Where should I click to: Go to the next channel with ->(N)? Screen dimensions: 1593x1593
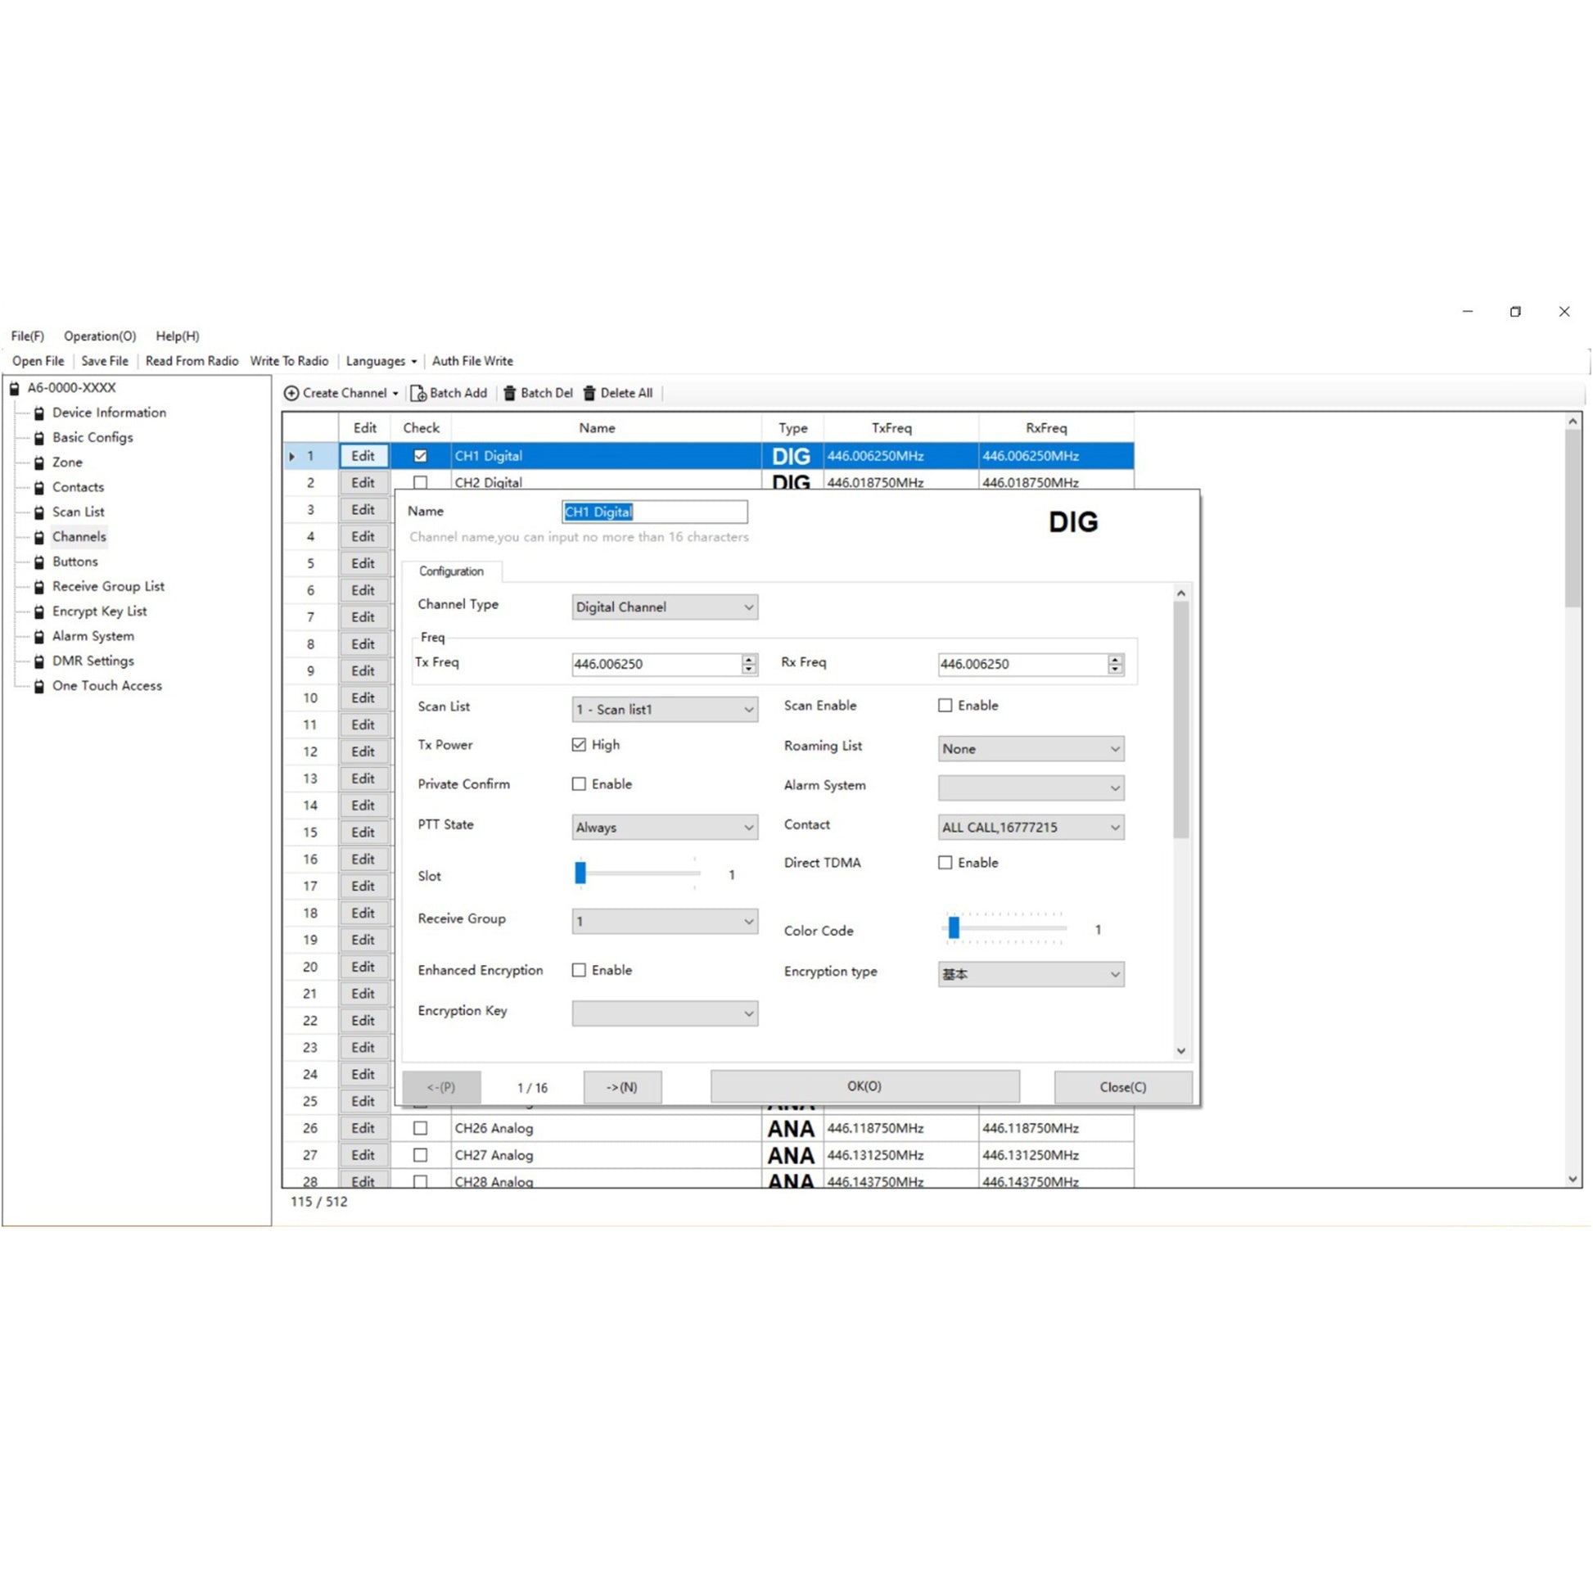point(621,1087)
